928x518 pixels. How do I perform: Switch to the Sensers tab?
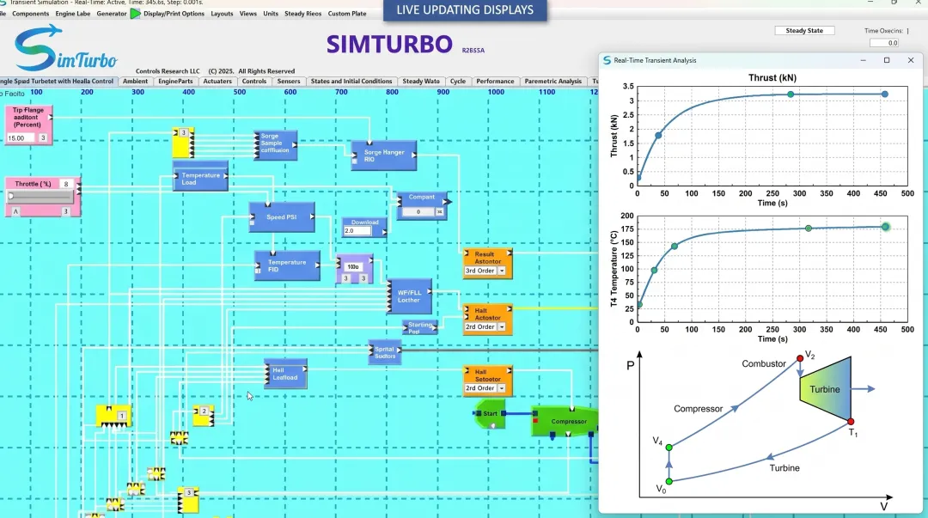coord(288,81)
